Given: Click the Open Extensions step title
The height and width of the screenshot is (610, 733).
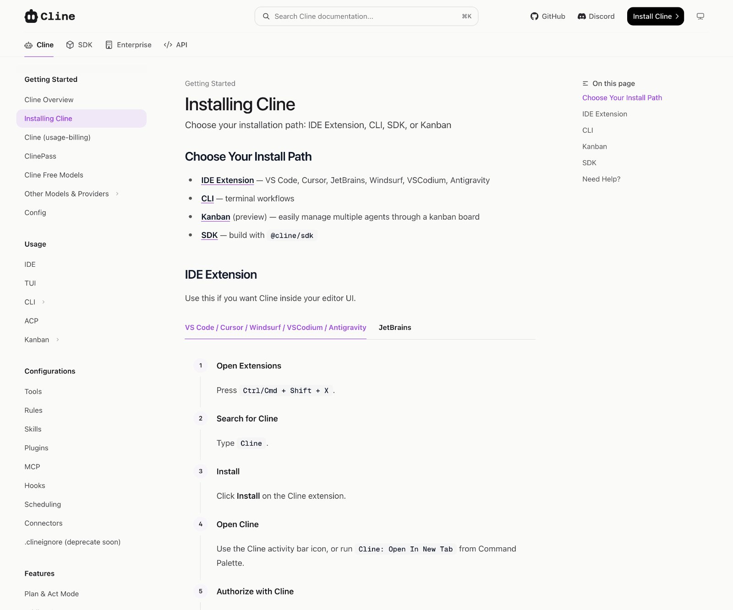Looking at the screenshot, I should click(249, 366).
